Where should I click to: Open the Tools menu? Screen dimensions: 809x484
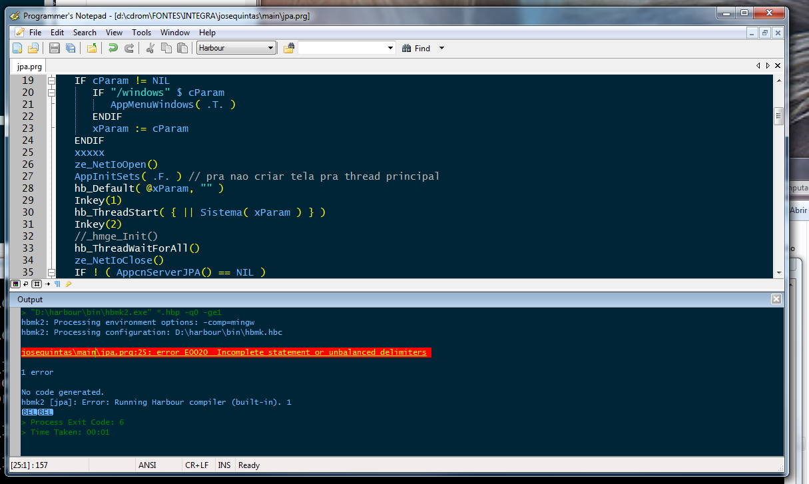pyautogui.click(x=141, y=32)
